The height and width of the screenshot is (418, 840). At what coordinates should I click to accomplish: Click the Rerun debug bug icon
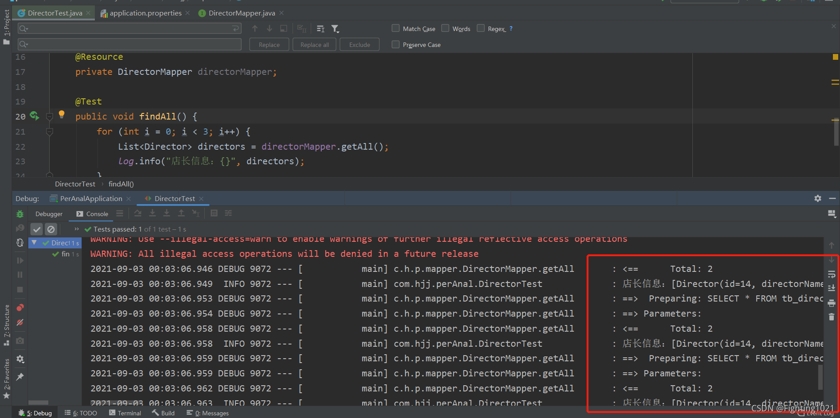20,214
